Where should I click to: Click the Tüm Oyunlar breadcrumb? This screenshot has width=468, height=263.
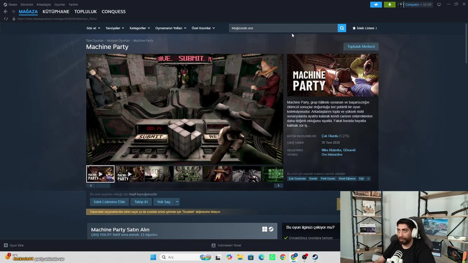click(x=95, y=41)
